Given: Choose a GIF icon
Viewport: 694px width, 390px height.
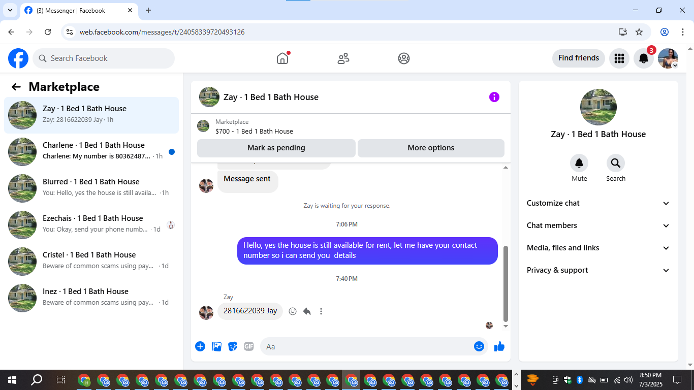Looking at the screenshot, I should pyautogui.click(x=249, y=346).
